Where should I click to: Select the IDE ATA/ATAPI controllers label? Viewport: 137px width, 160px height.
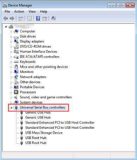click(x=40, y=56)
